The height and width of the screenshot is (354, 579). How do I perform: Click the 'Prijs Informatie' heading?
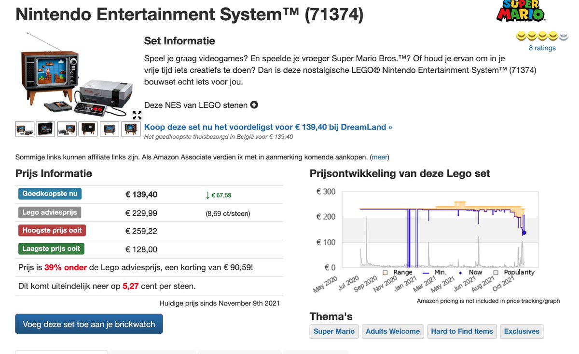point(54,173)
